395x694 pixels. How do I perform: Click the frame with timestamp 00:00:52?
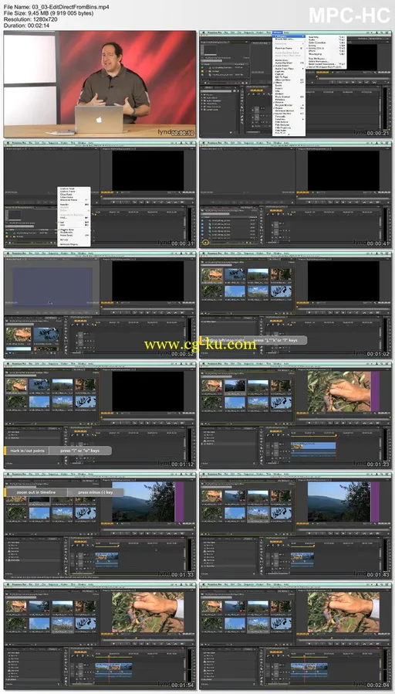(x=100, y=305)
